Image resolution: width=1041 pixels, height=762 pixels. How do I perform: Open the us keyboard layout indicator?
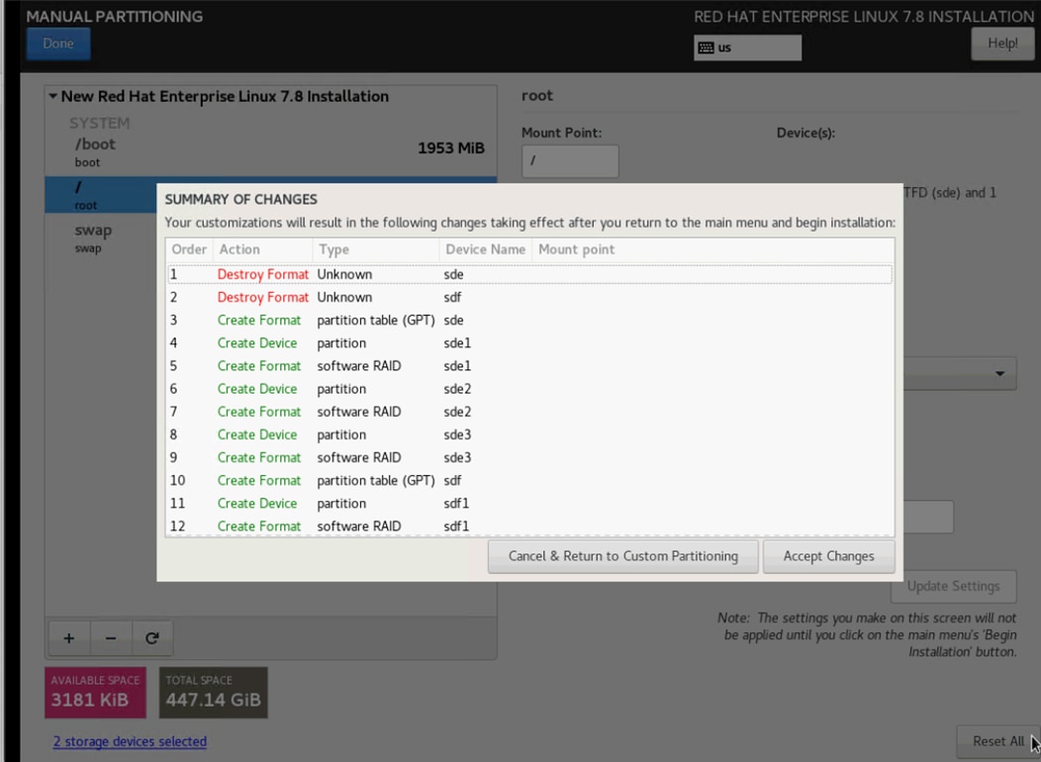747,48
